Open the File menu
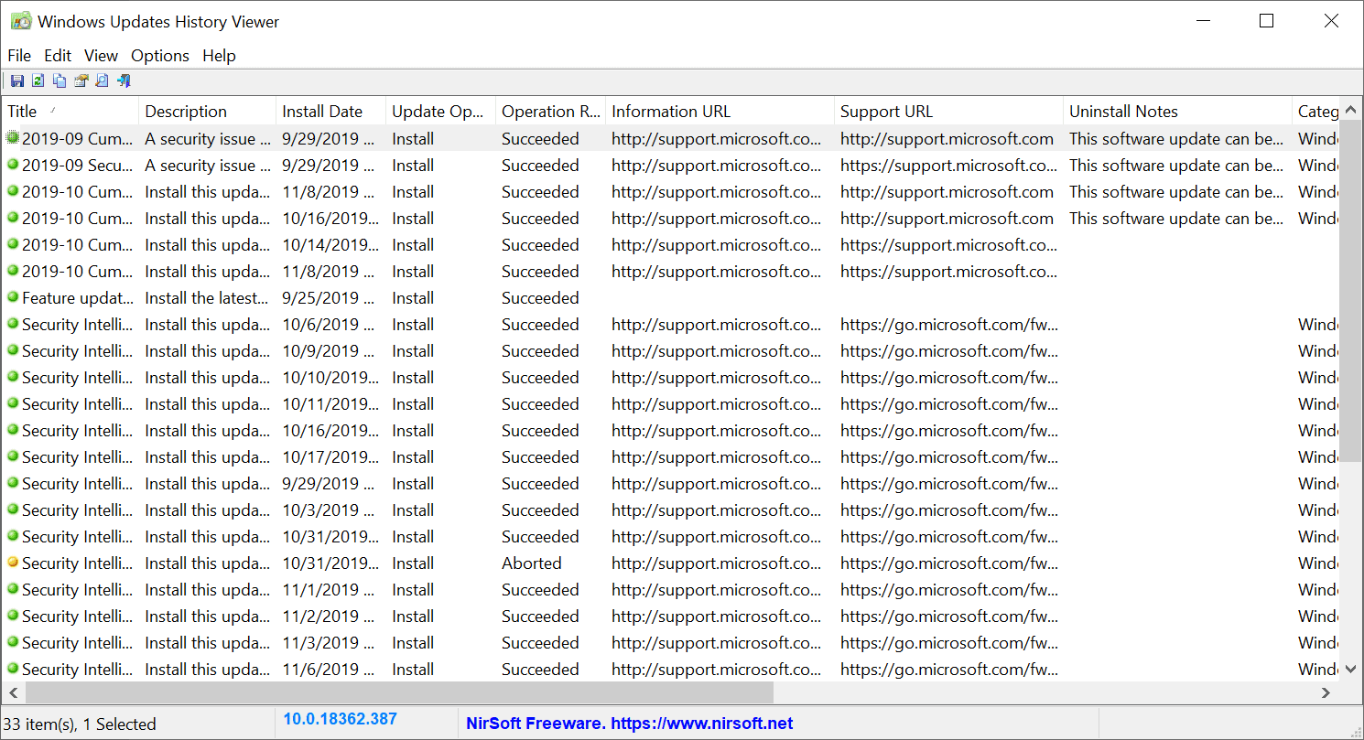 19,56
